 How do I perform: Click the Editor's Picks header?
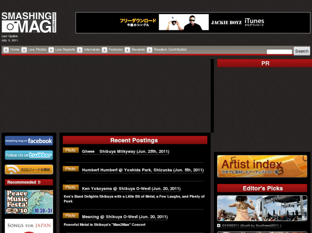[x=262, y=188]
